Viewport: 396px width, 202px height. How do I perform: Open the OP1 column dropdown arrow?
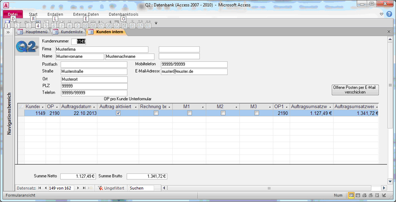coord(287,107)
